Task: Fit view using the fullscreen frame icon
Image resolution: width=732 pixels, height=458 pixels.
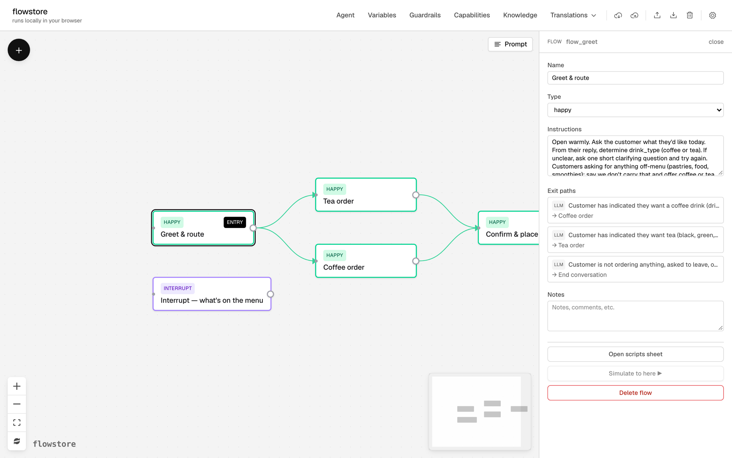Action: pos(17,422)
